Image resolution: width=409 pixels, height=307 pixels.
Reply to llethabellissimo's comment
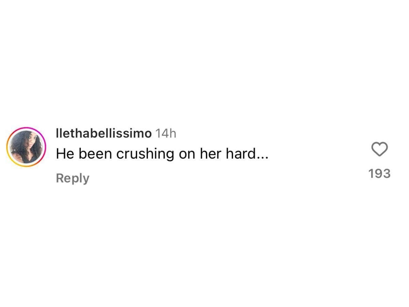[x=73, y=177]
